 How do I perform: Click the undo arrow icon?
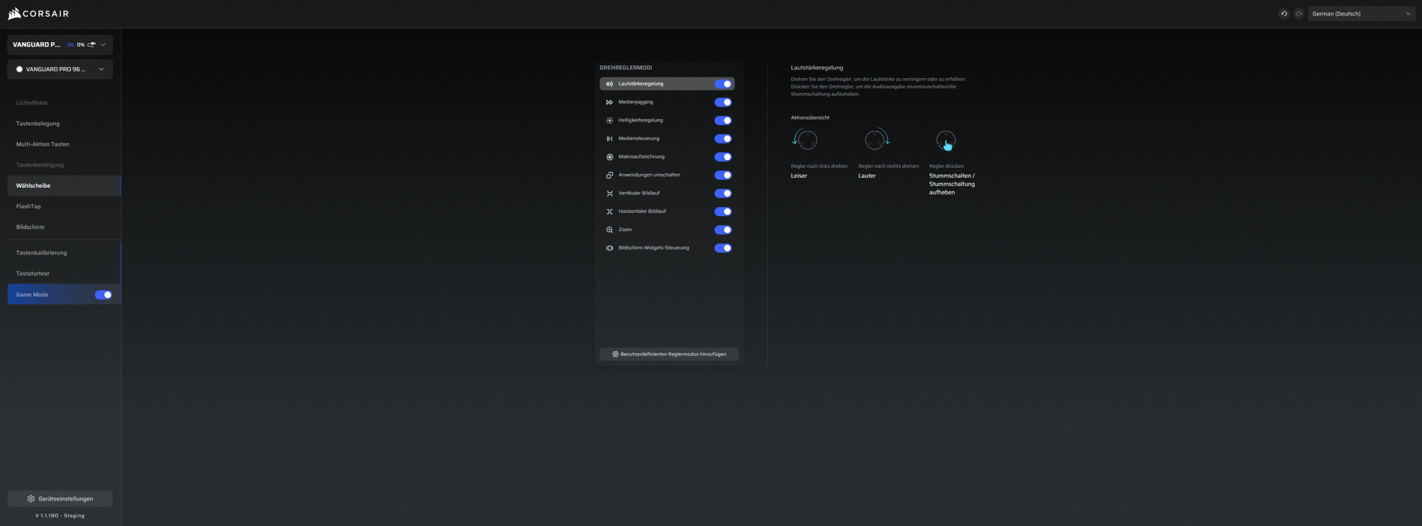(x=1284, y=14)
